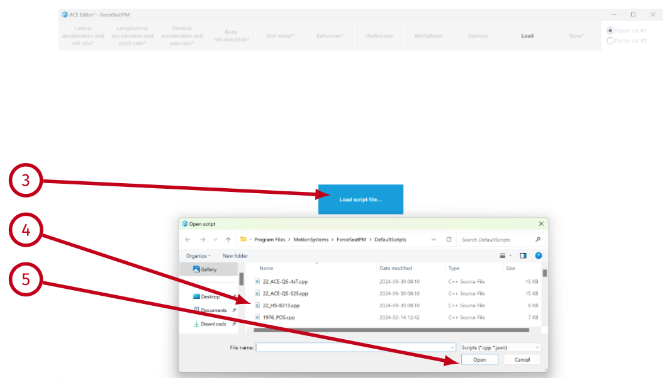Switch to the Multiplexer tab
Image resolution: width=672 pixels, height=387 pixels.
(x=428, y=36)
